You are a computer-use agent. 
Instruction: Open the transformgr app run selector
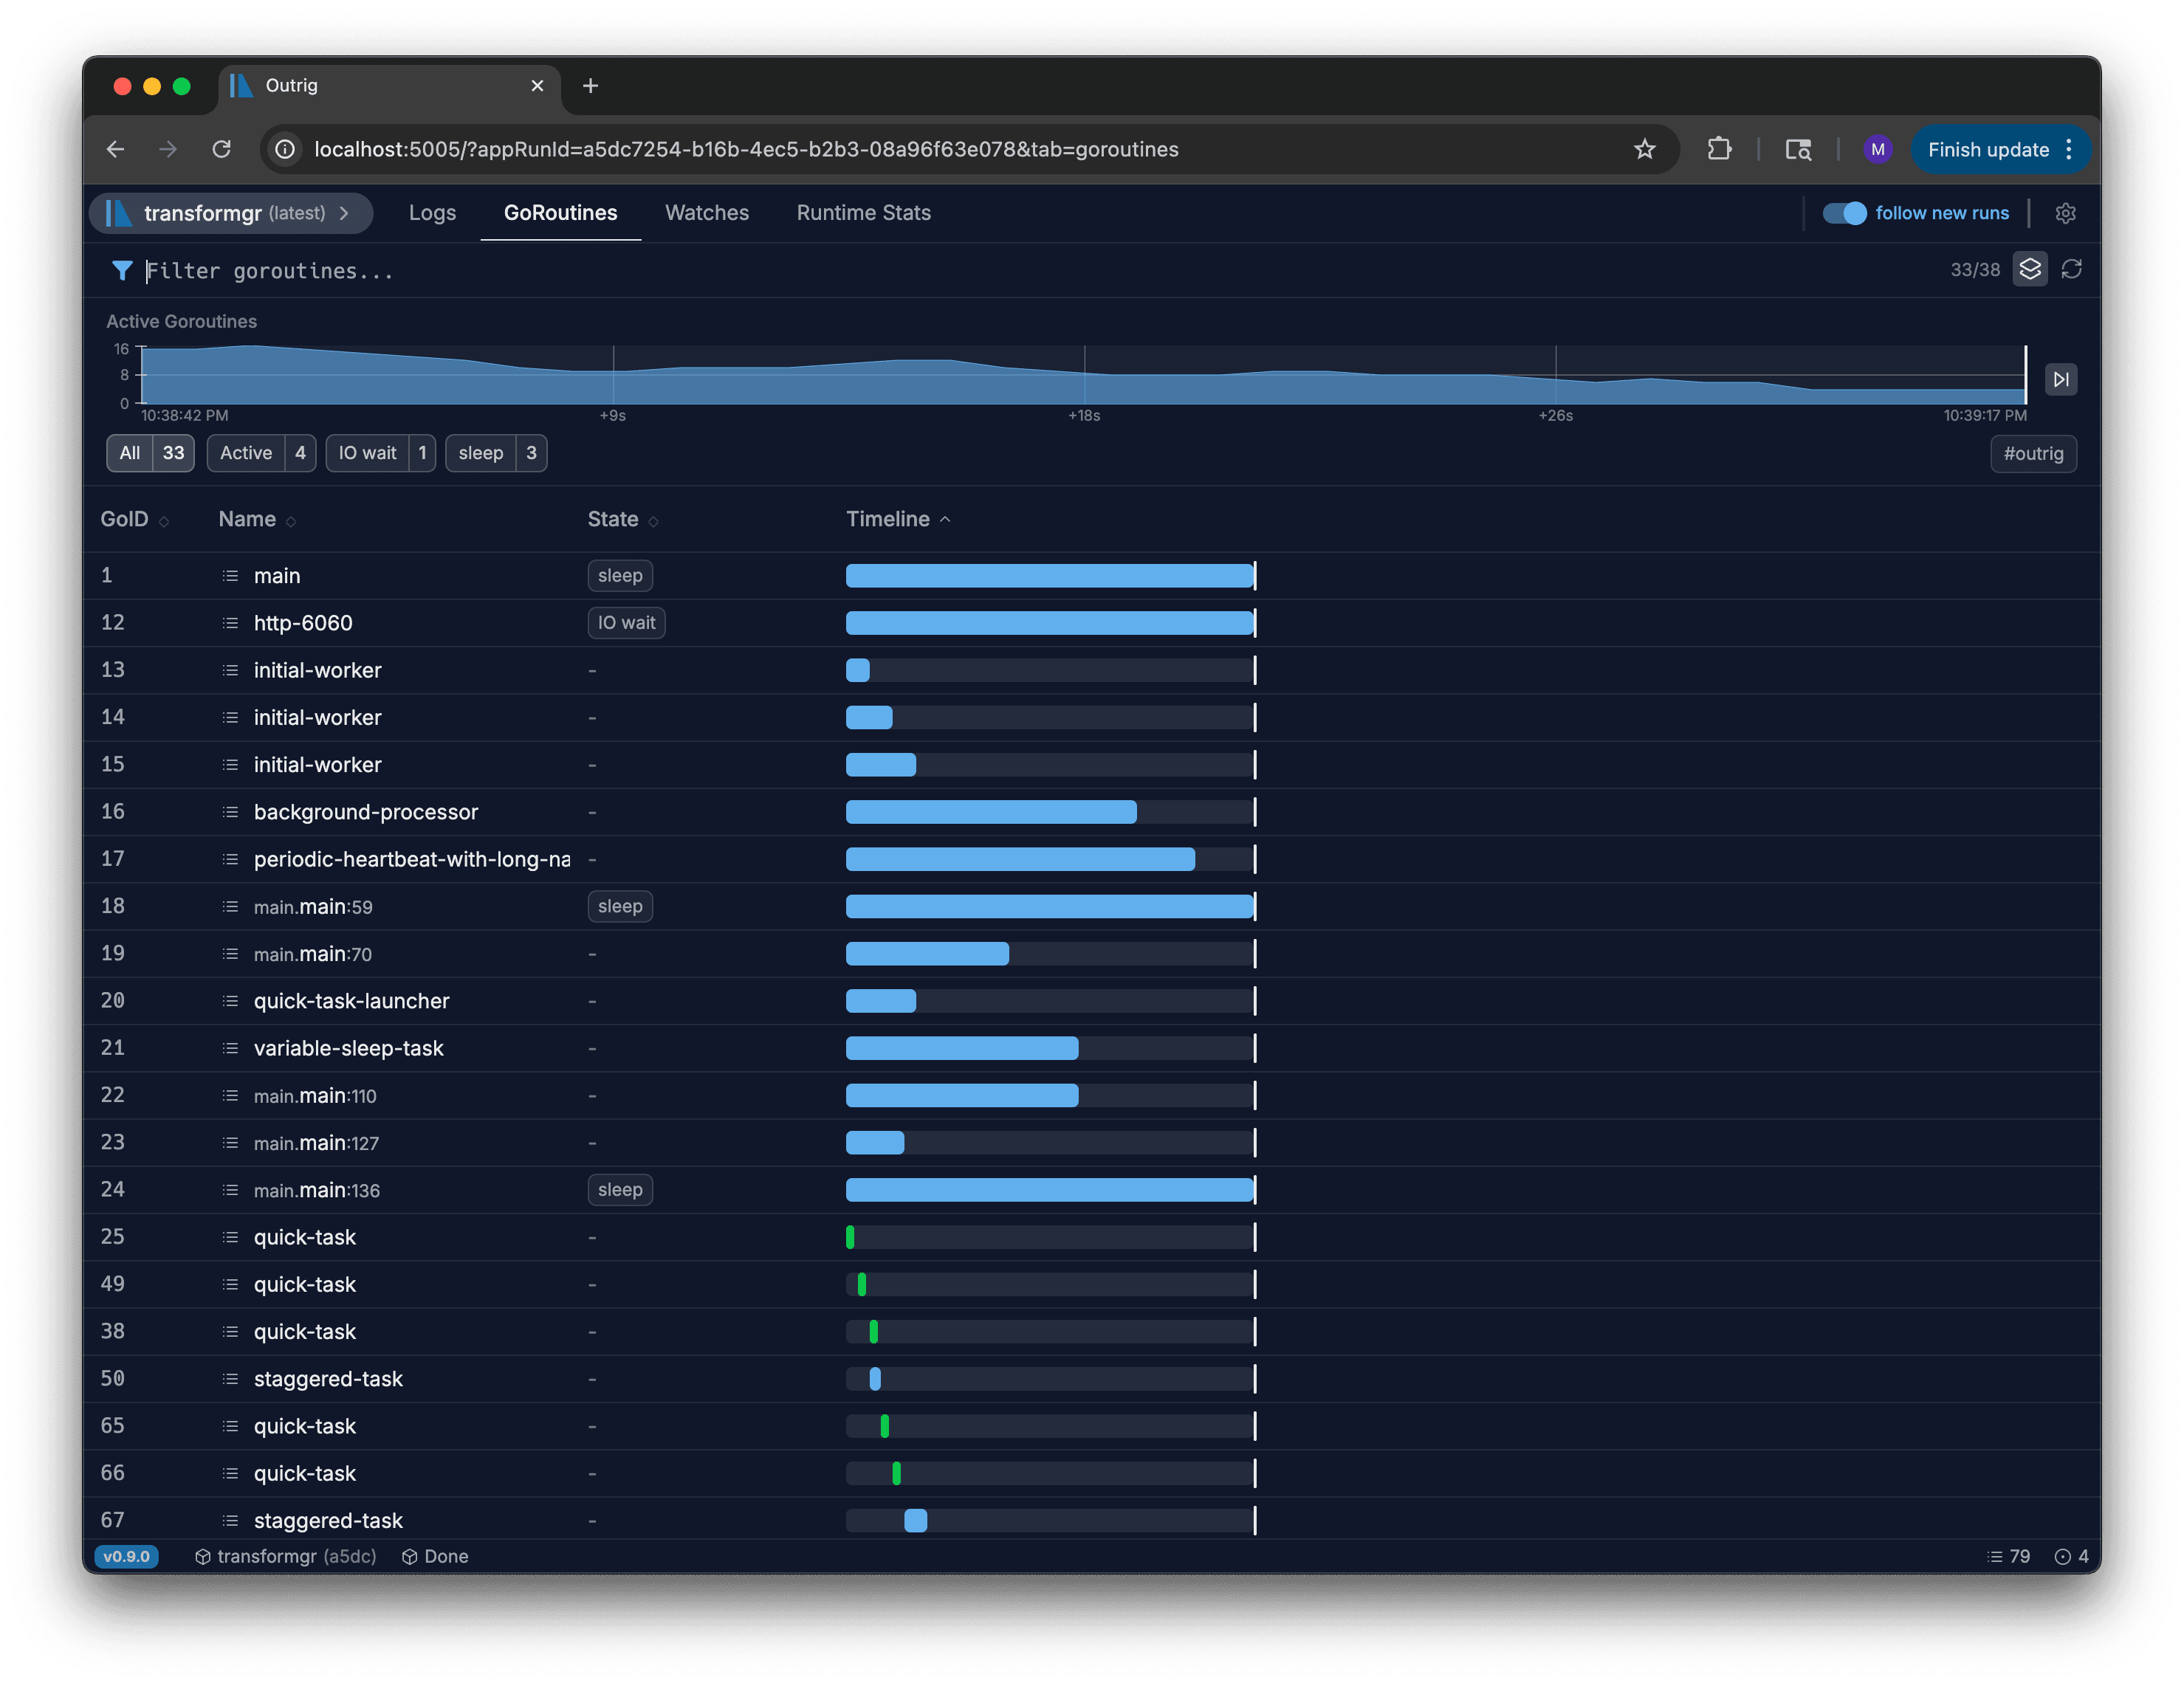[232, 213]
